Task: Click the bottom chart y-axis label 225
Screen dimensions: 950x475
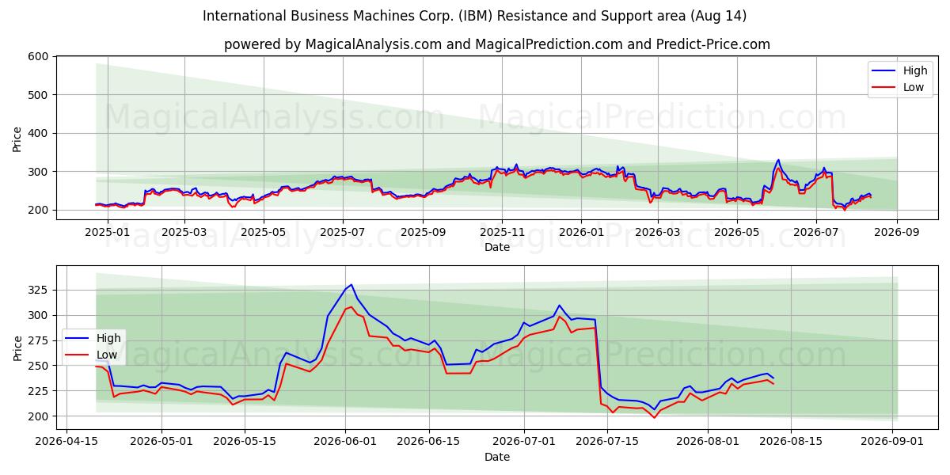Action: point(40,391)
